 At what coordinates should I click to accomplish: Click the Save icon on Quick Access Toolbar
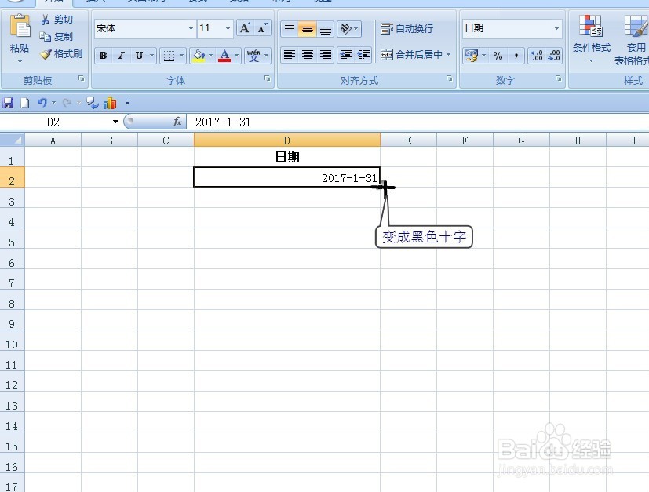8,102
